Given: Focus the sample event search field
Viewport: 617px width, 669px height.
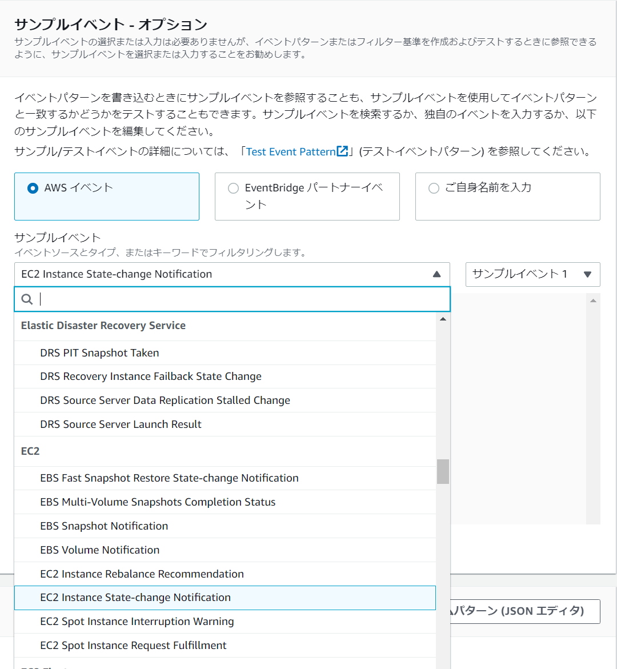Looking at the screenshot, I should [x=232, y=299].
